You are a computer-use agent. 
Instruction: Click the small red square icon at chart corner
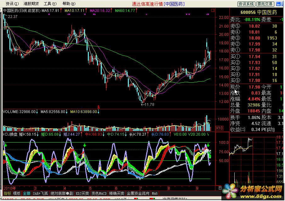[x=213, y=10]
